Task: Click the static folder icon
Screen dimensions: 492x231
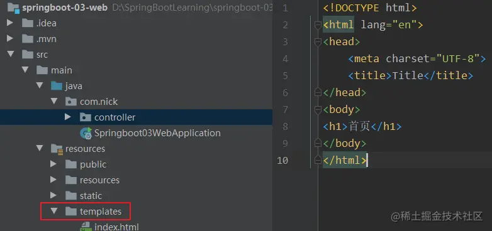Action: pos(71,196)
